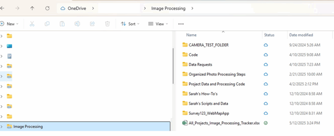Expand the Image Processing tree node
The image size is (334, 136).
tap(2, 127)
